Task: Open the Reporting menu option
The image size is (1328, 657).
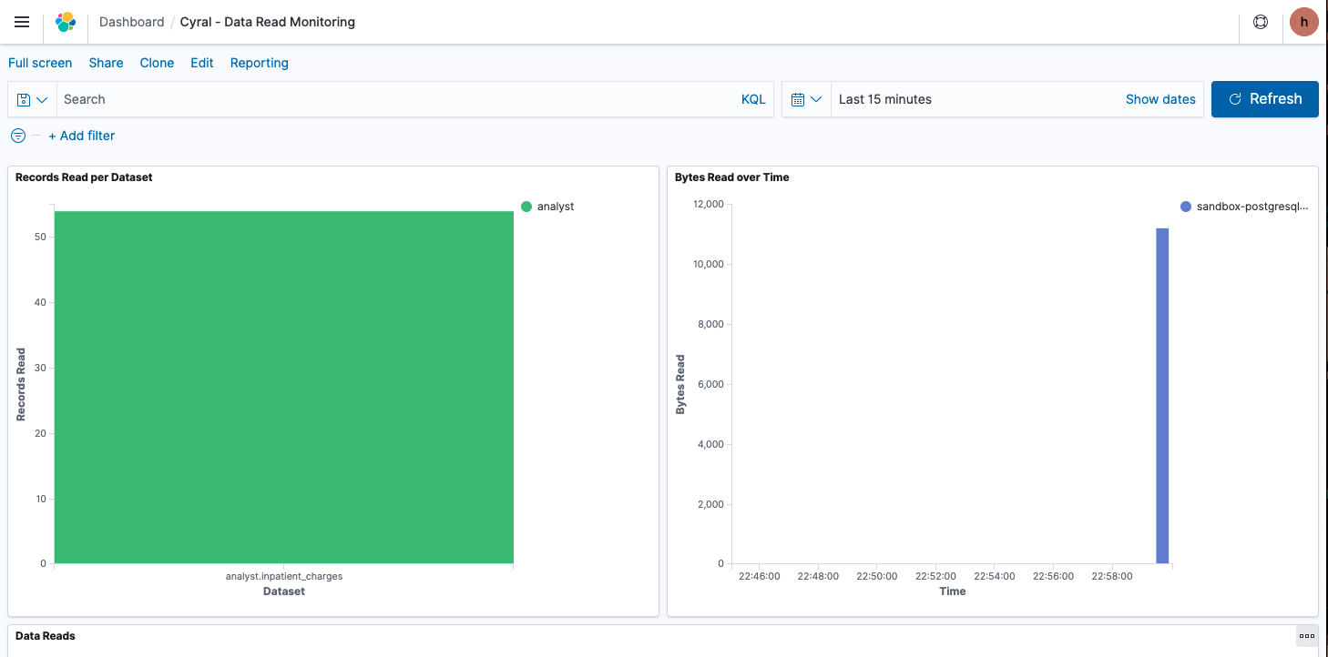Action: click(259, 63)
